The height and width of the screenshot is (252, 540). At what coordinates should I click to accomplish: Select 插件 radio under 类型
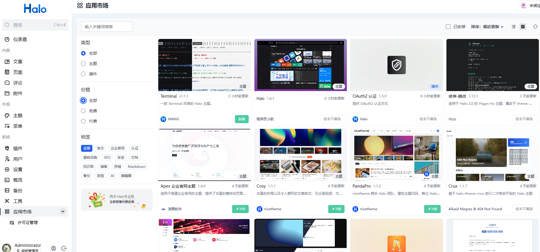(83, 74)
